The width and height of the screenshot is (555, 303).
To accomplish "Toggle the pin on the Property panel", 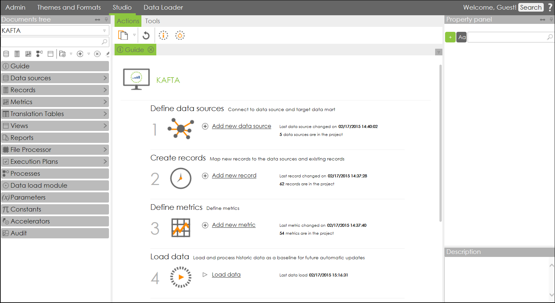I will click(x=551, y=20).
